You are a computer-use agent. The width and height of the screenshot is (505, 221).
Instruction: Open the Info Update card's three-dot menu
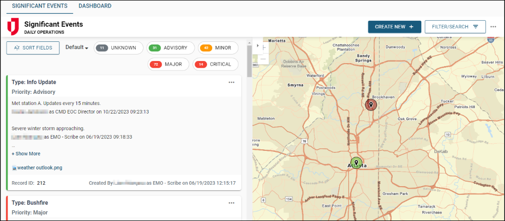point(231,82)
